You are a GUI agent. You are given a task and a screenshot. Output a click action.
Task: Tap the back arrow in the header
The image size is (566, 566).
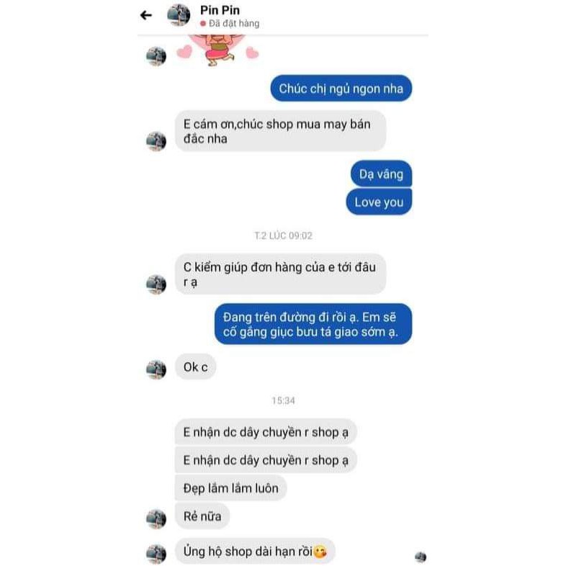(146, 15)
